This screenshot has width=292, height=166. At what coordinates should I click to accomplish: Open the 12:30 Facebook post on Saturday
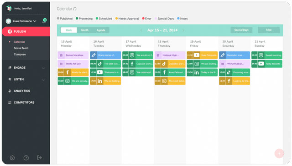click(x=235, y=81)
